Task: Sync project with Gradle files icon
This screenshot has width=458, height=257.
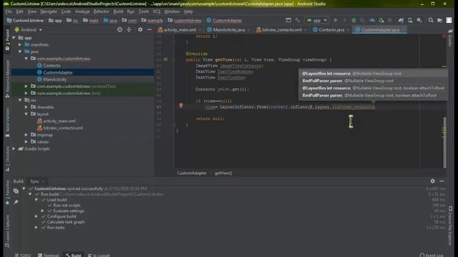Action: (x=401, y=20)
